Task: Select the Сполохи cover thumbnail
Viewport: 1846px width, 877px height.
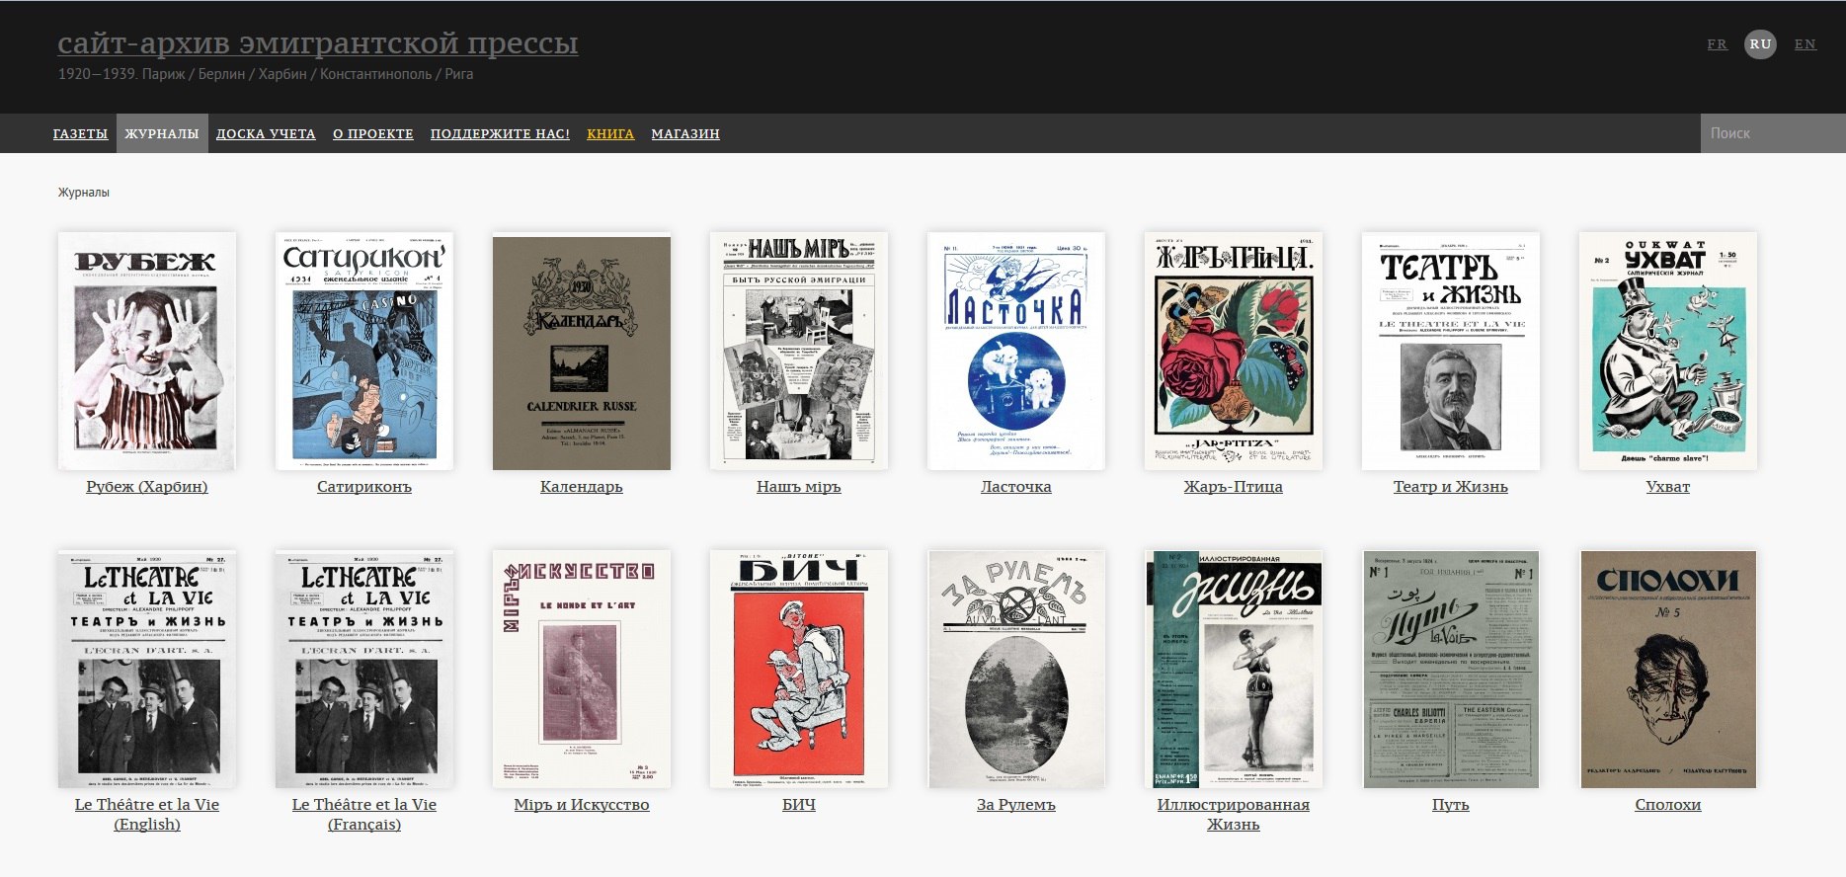Action: click(1667, 669)
